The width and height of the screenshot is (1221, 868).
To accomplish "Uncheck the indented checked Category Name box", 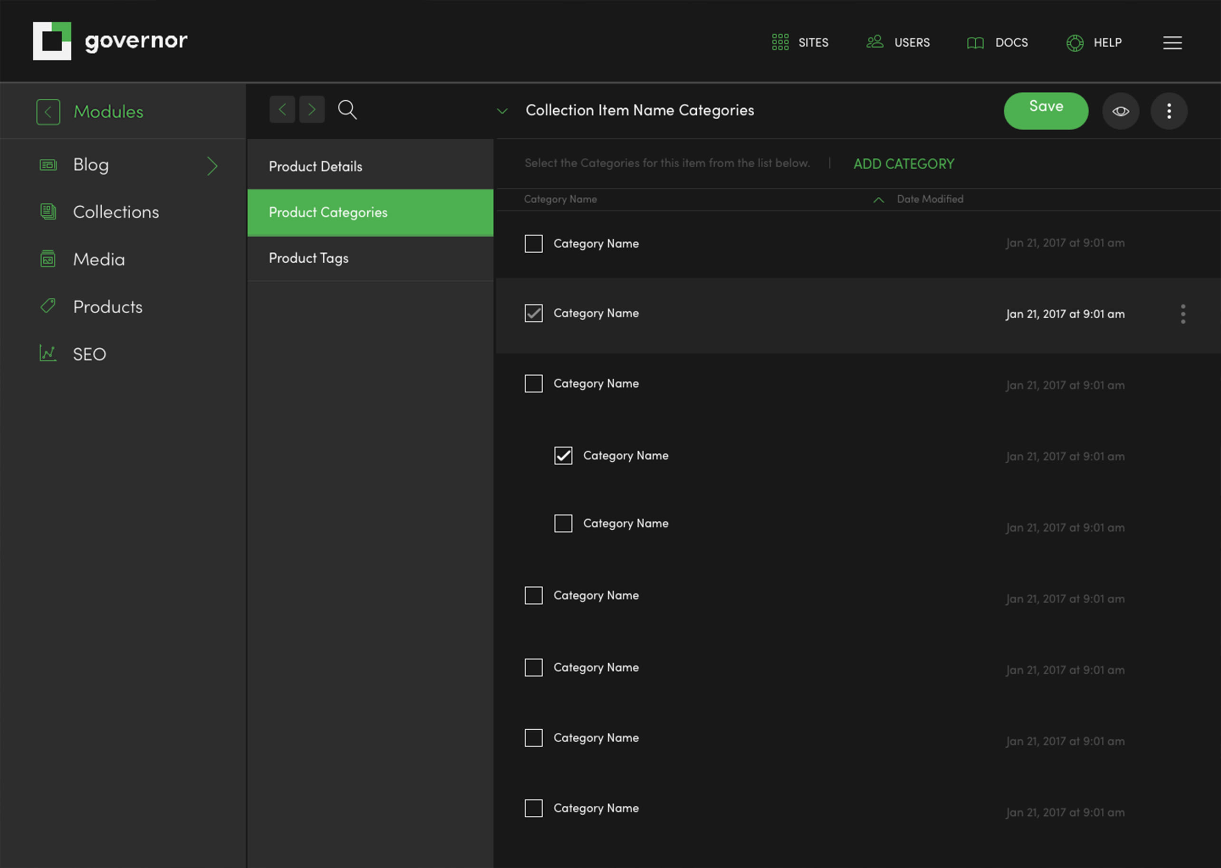I will [x=563, y=455].
